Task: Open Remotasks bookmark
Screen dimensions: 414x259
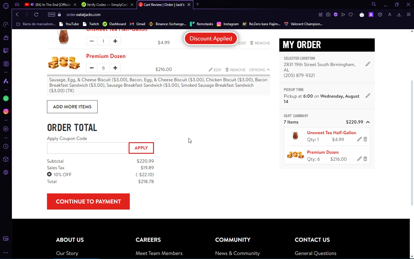Action: [201, 24]
